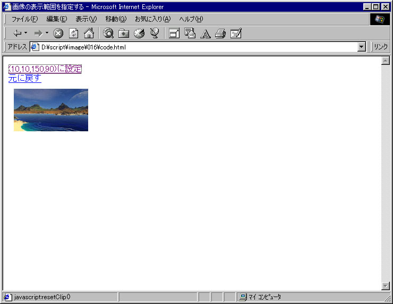
Task: Toggle Fullscreen view toolbar icon
Action: [174, 33]
